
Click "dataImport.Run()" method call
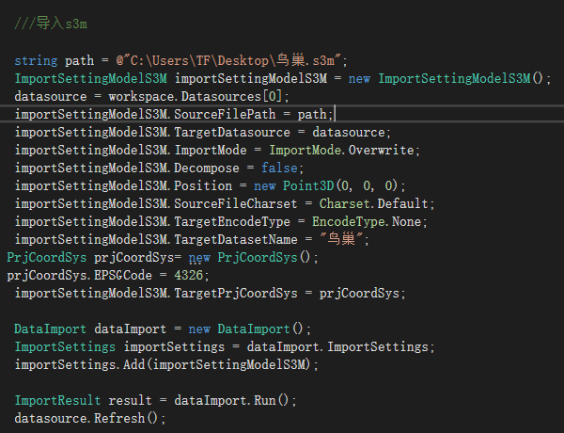(231, 400)
